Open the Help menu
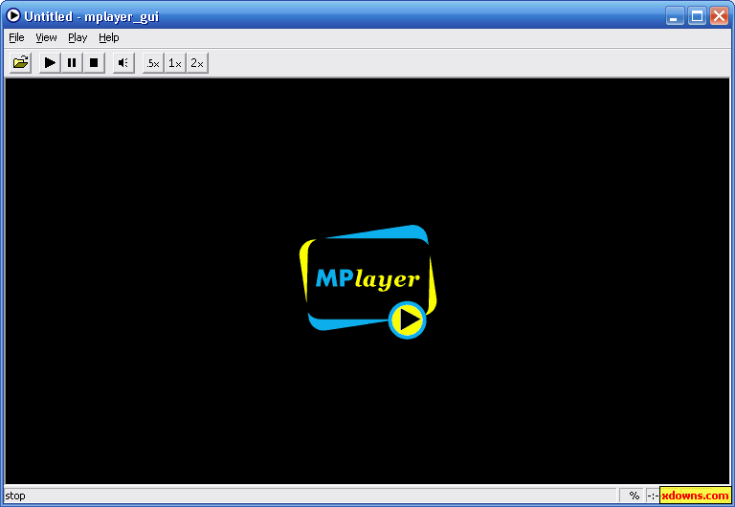The image size is (735, 507). click(x=109, y=37)
